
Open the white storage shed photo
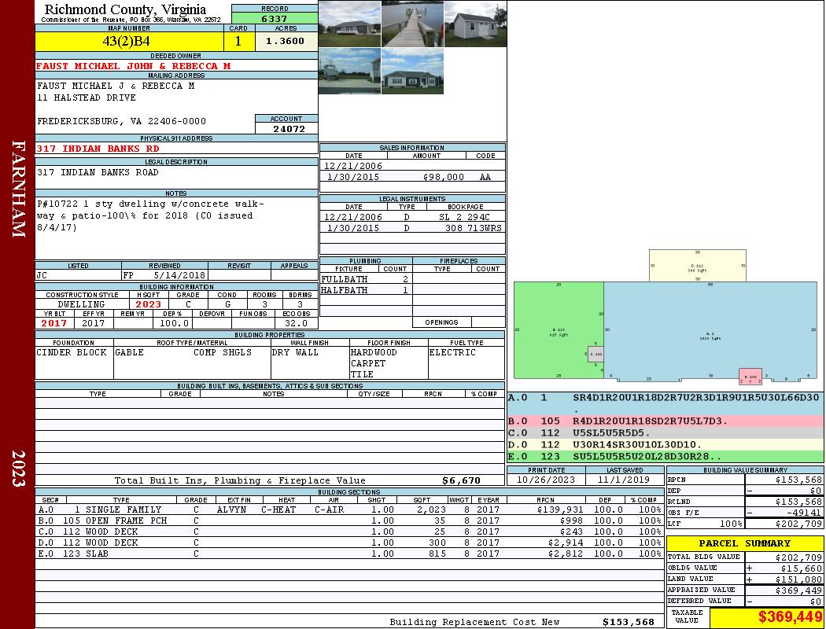pos(475,24)
